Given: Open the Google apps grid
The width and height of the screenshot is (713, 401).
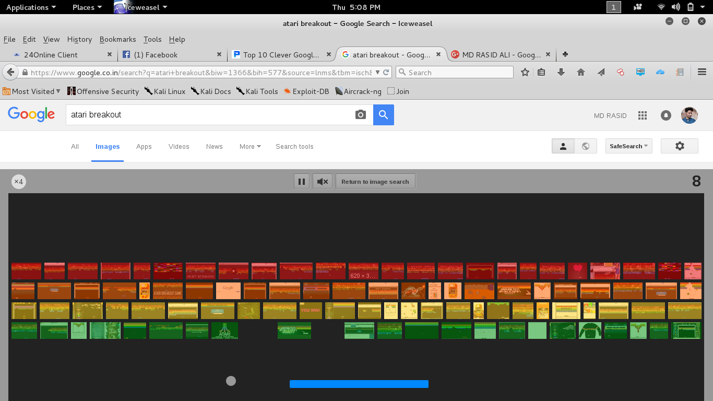Looking at the screenshot, I should tap(643, 115).
